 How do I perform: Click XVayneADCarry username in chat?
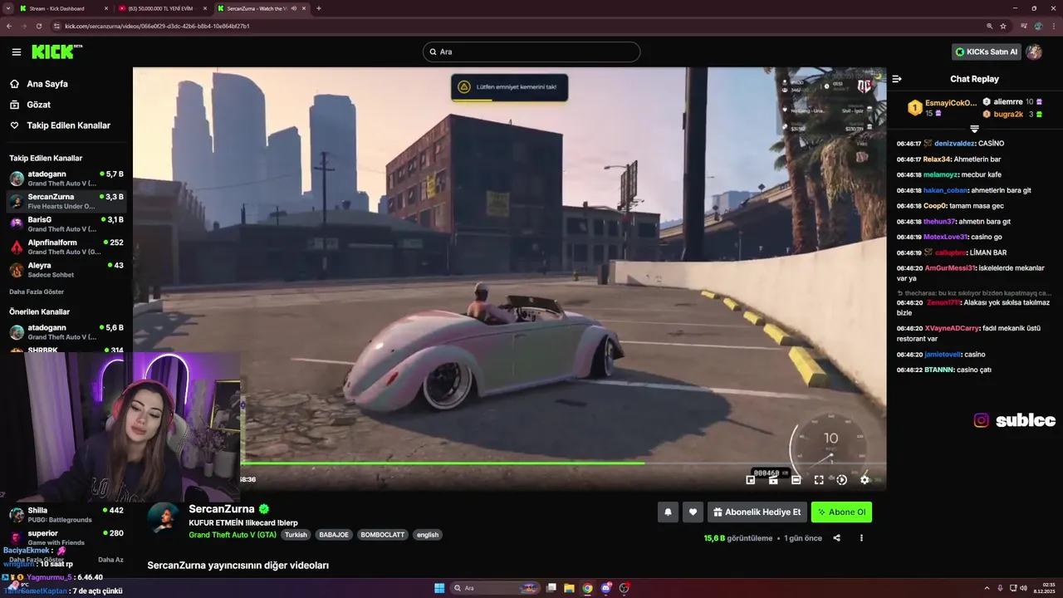[x=952, y=328]
